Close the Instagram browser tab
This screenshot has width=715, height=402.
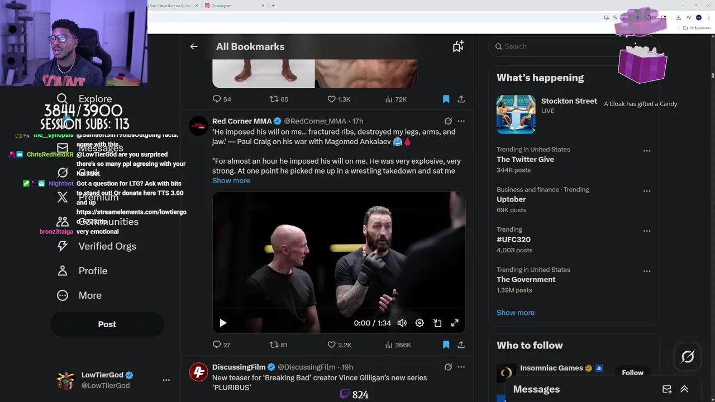(x=263, y=6)
